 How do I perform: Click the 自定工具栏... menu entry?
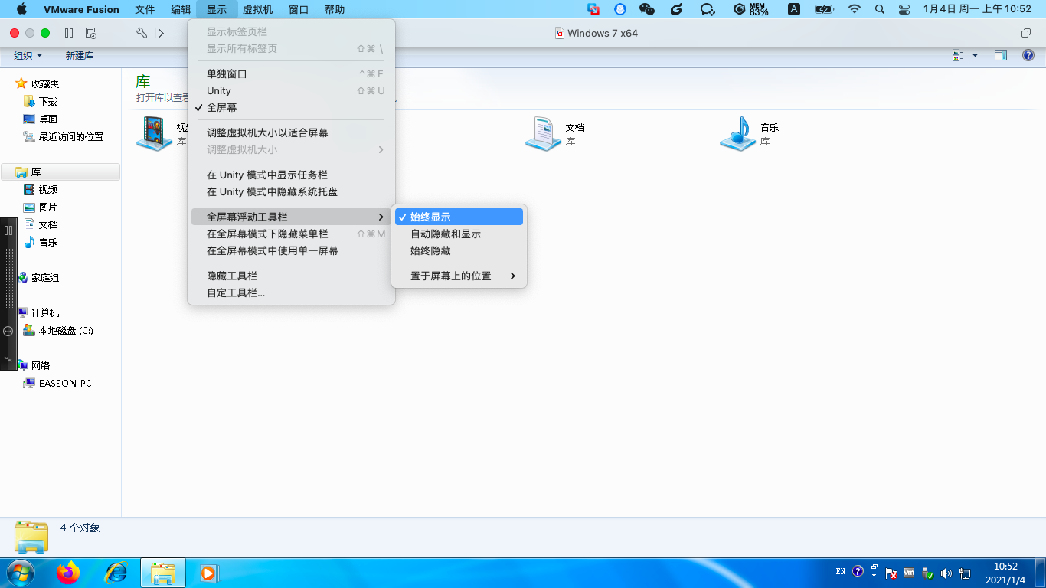pyautogui.click(x=236, y=293)
